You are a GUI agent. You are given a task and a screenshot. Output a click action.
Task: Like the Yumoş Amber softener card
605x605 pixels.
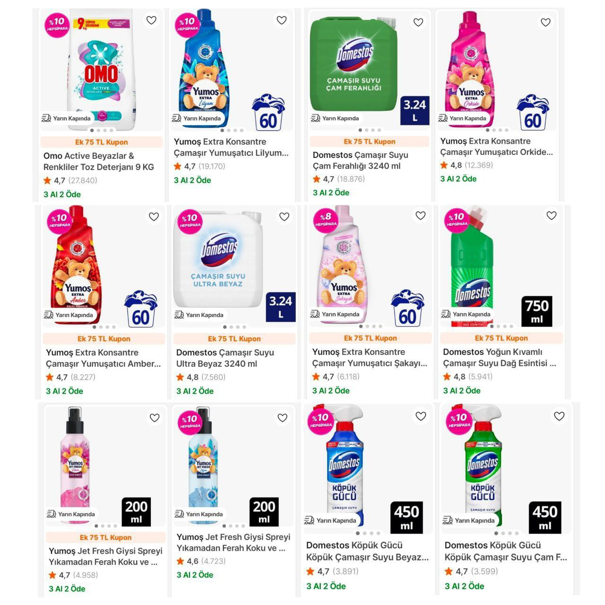coord(154,216)
